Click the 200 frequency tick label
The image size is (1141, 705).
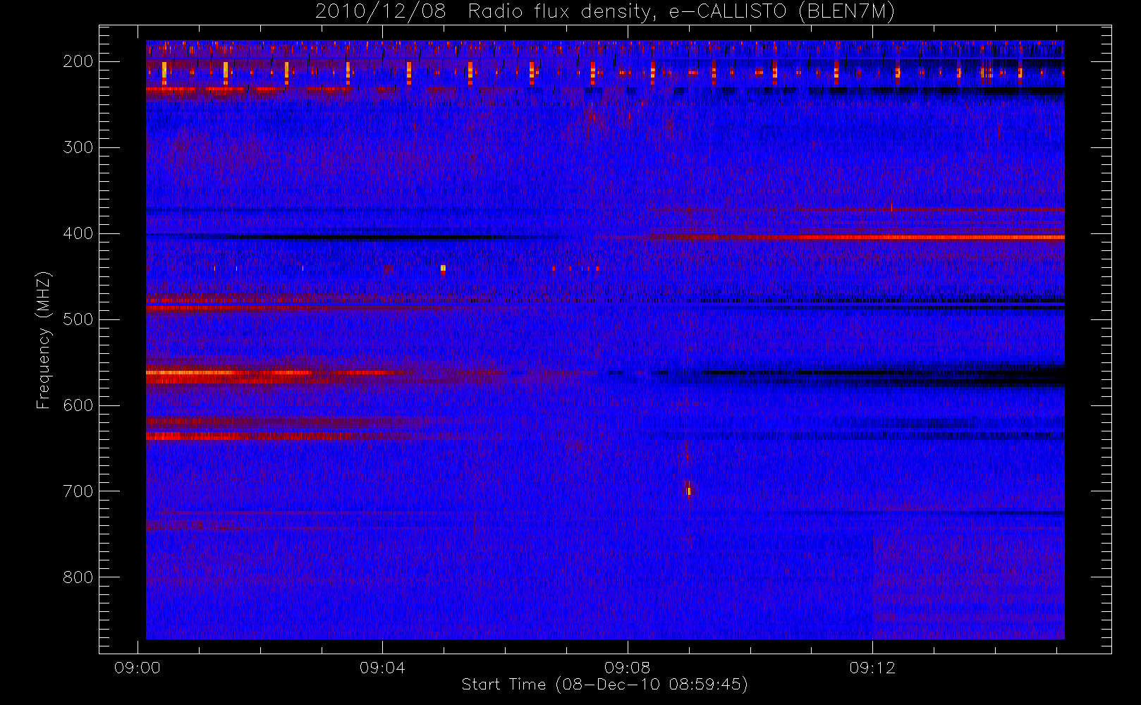(x=78, y=61)
